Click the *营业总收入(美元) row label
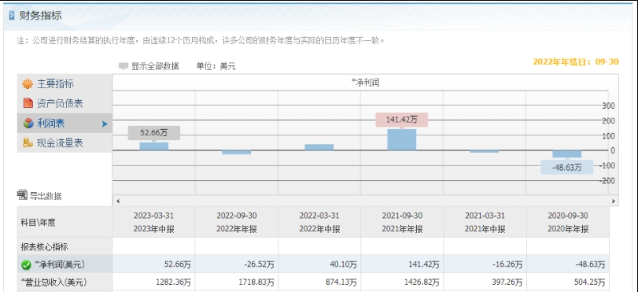 53,282
